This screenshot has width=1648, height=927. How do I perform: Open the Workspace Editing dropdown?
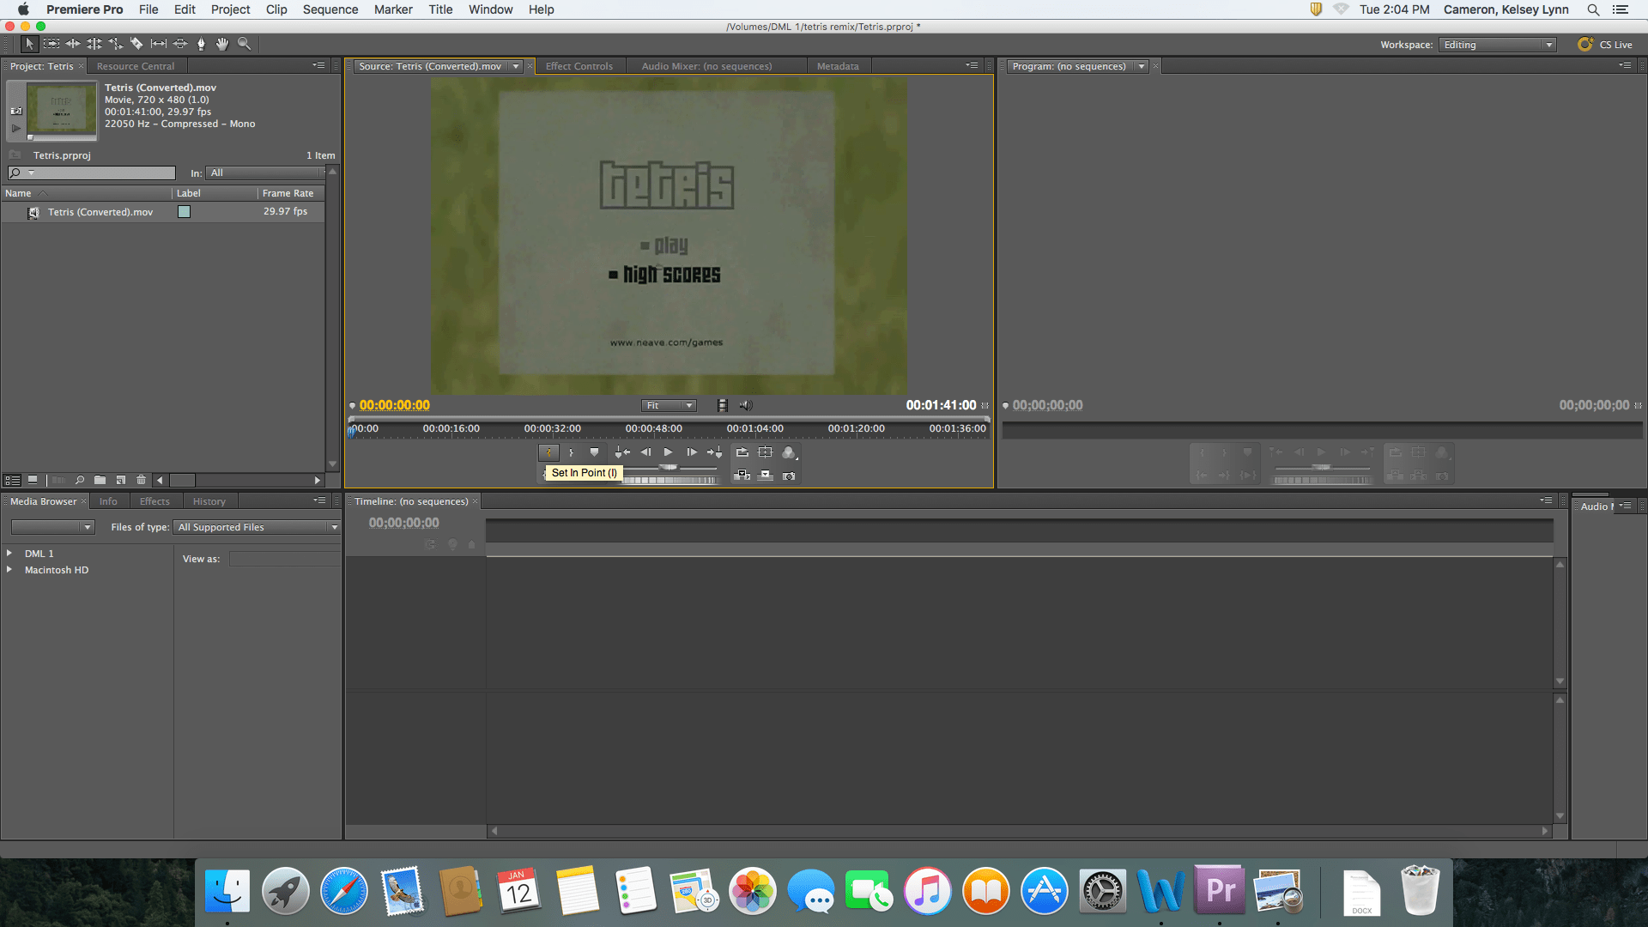click(1498, 45)
